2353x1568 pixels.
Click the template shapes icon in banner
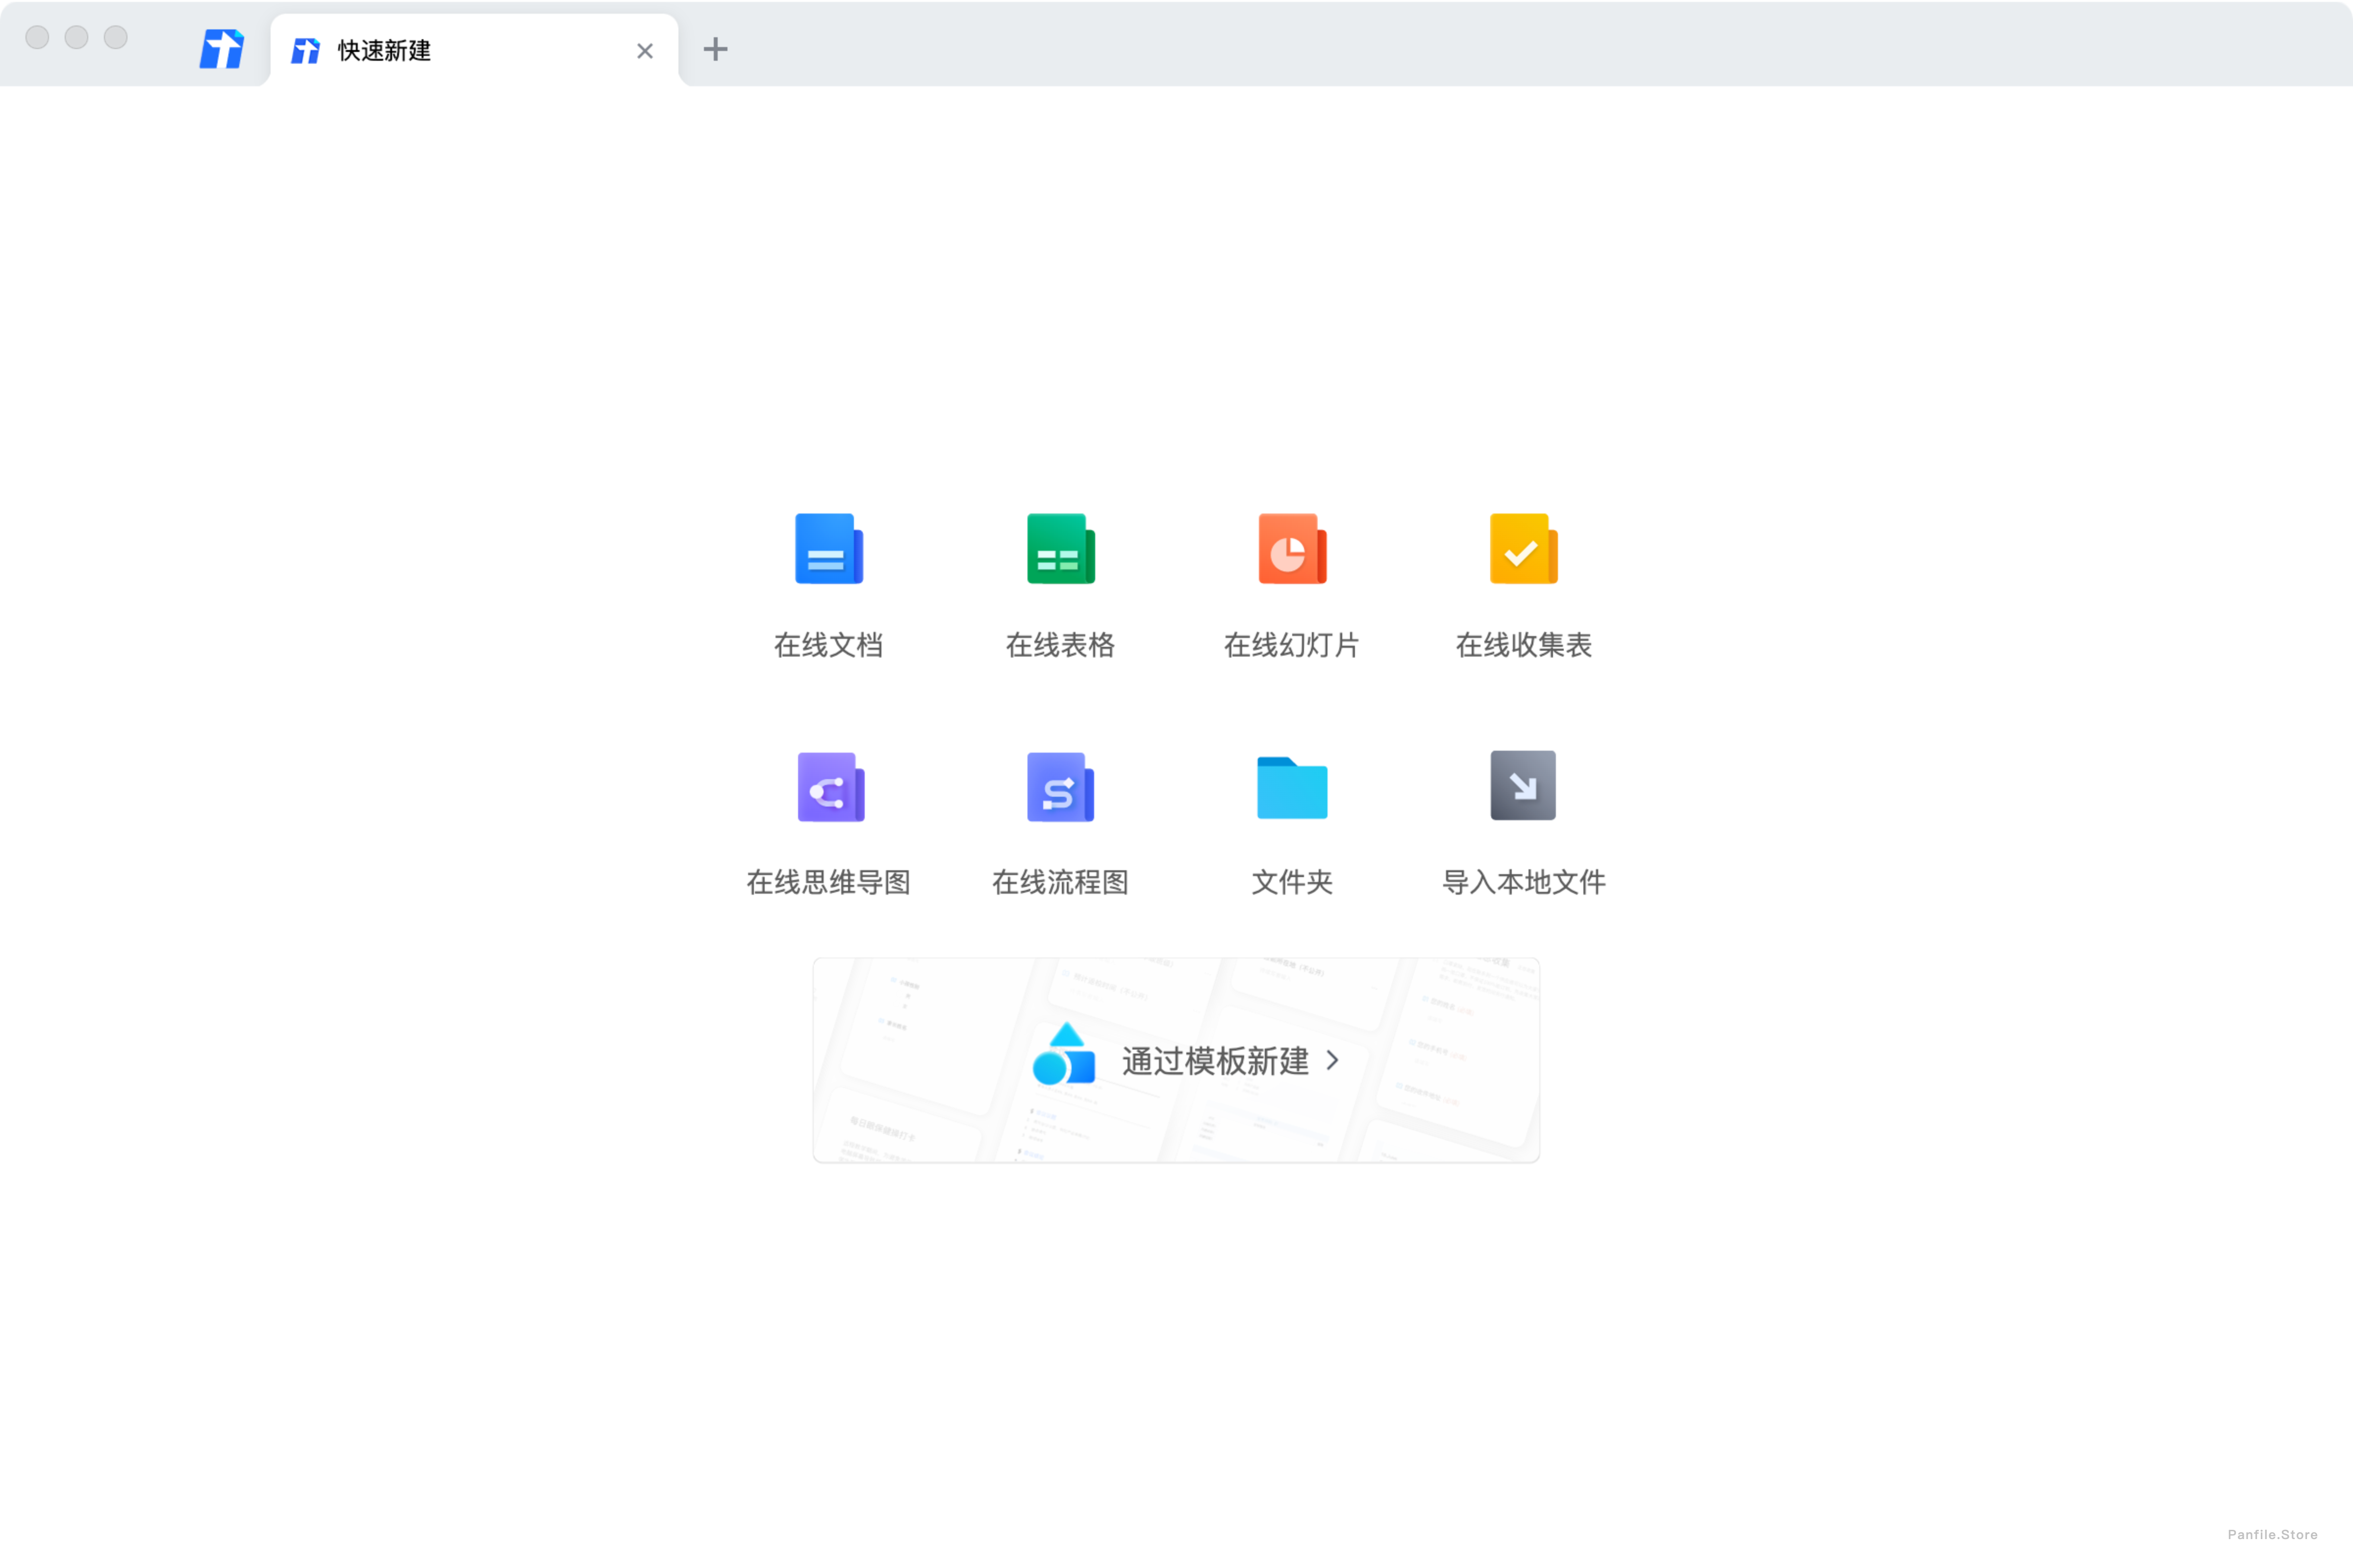(1064, 1053)
